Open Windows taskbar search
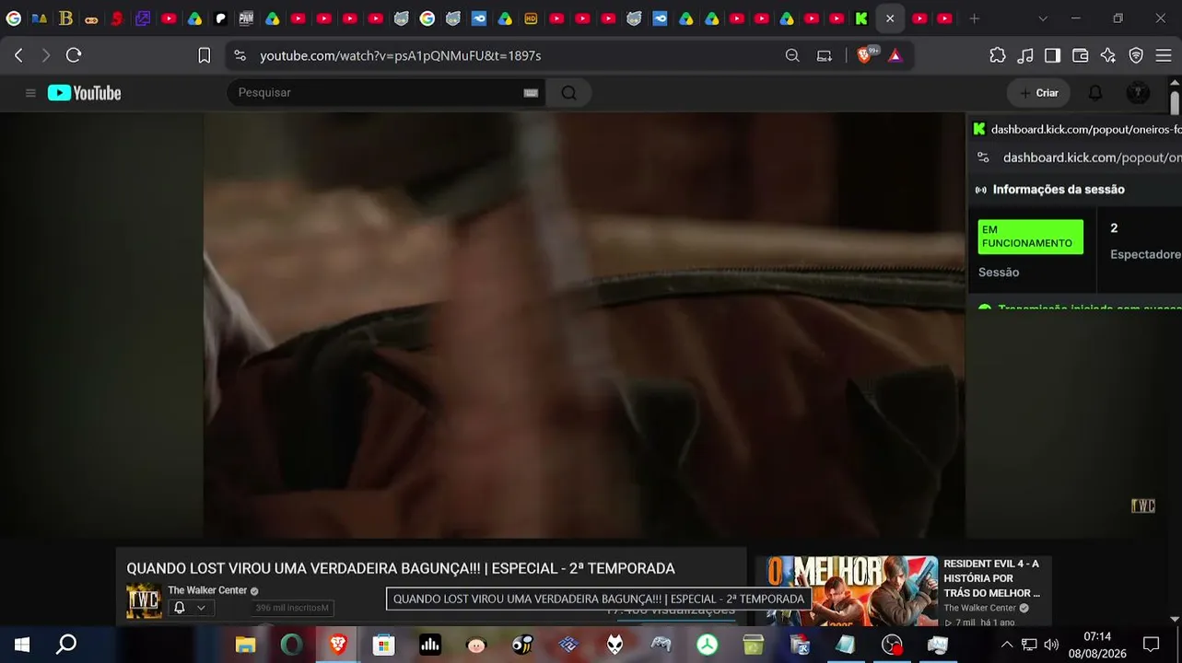 point(66,645)
